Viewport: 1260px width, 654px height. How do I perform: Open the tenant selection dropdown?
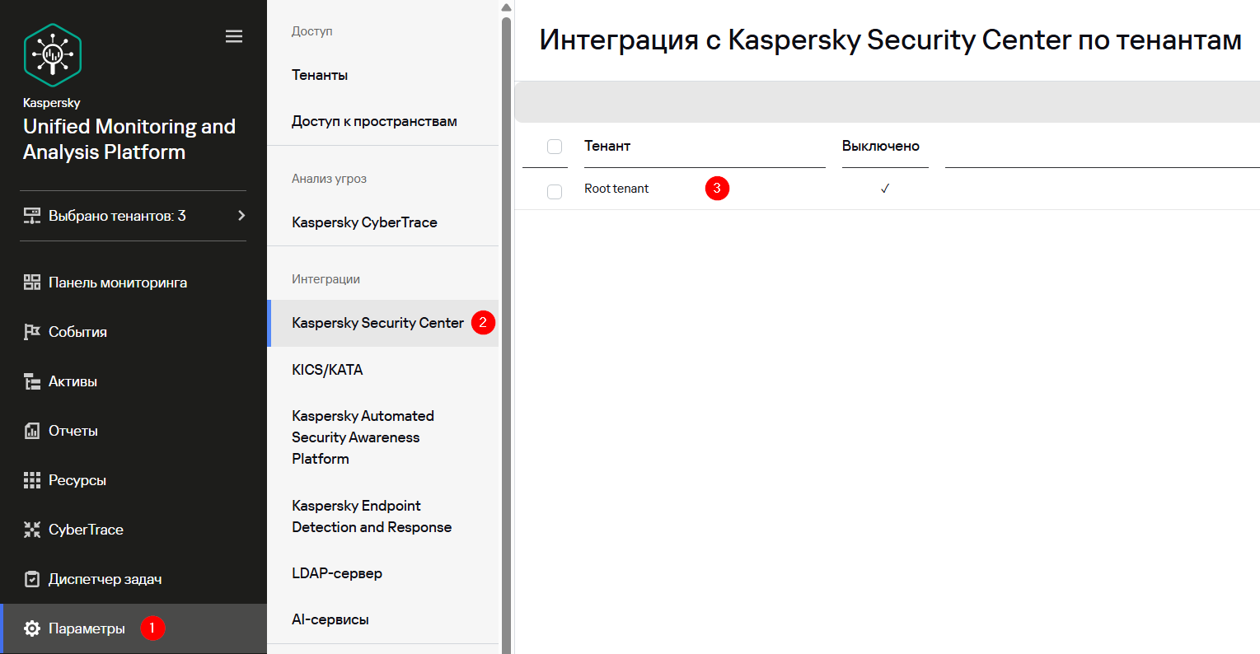pyautogui.click(x=117, y=216)
